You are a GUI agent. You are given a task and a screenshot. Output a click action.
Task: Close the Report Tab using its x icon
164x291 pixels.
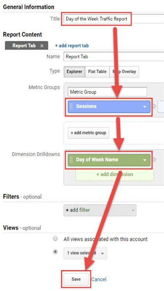coord(42,46)
